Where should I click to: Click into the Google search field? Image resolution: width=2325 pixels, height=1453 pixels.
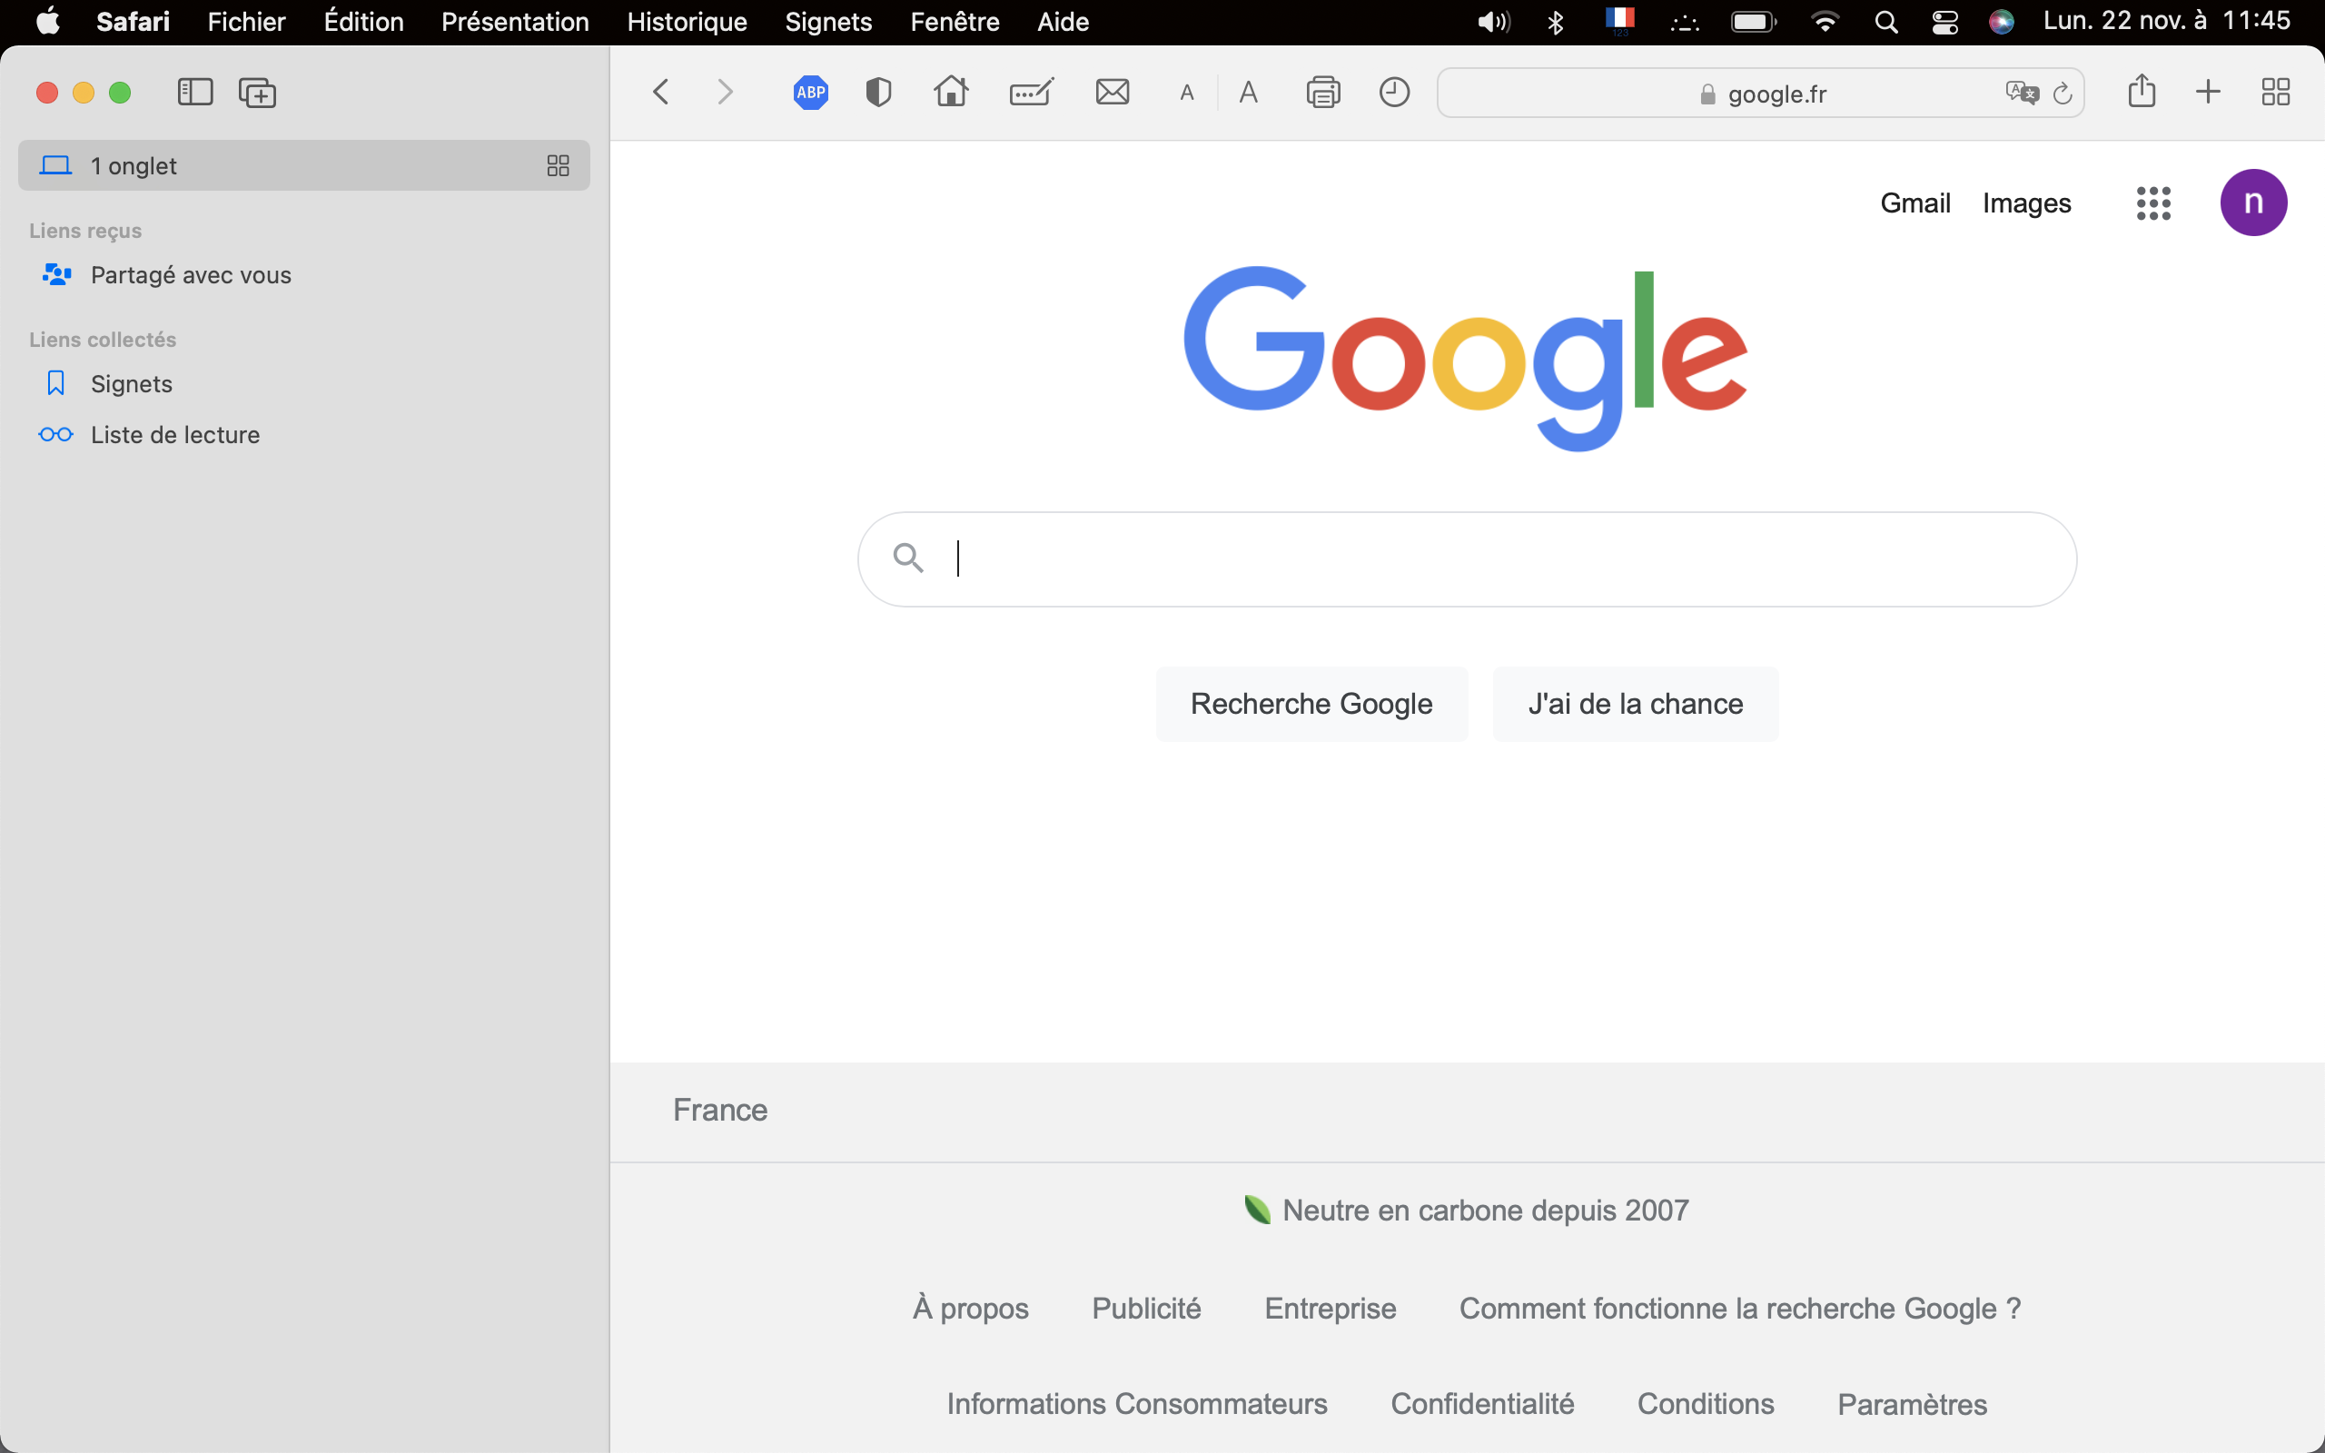[x=1479, y=559]
